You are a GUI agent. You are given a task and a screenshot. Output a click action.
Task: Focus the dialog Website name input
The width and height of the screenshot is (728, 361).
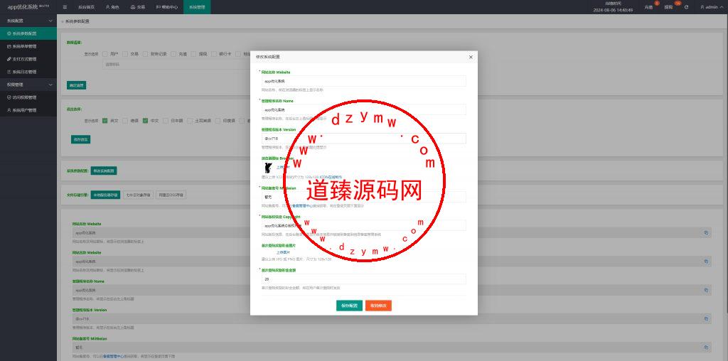pyautogui.click(x=363, y=81)
